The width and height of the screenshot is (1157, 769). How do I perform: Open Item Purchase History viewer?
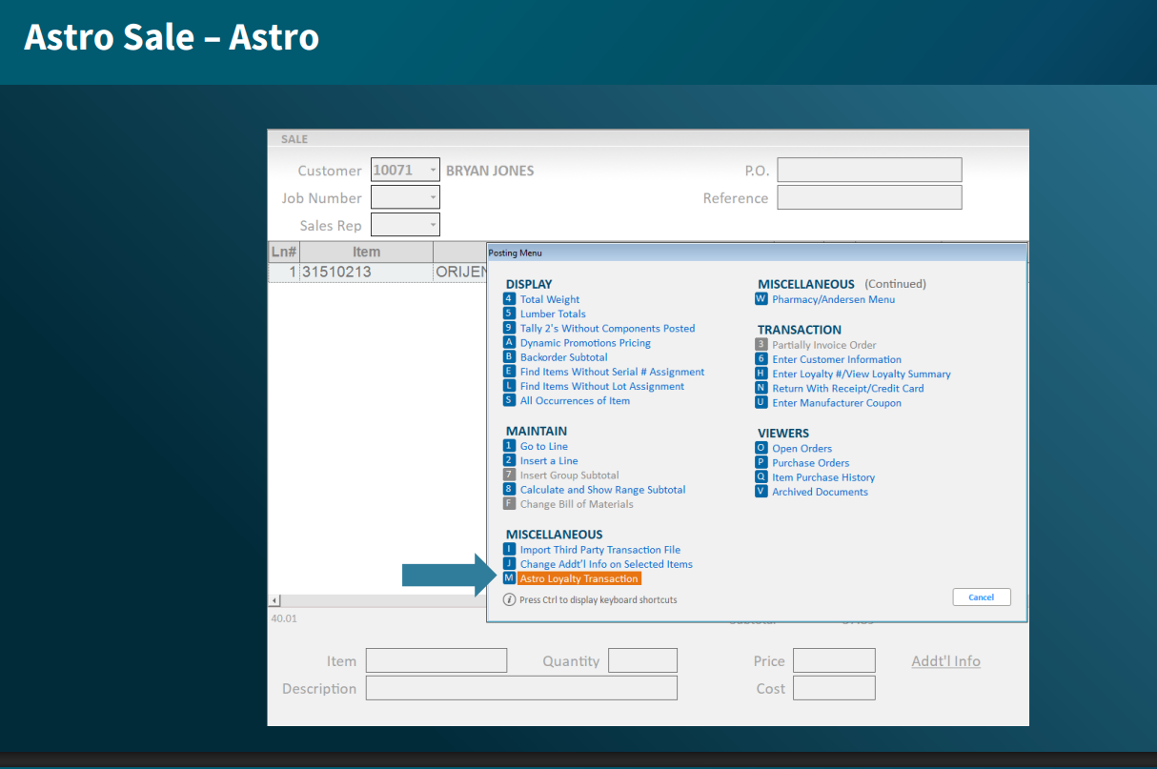point(823,477)
